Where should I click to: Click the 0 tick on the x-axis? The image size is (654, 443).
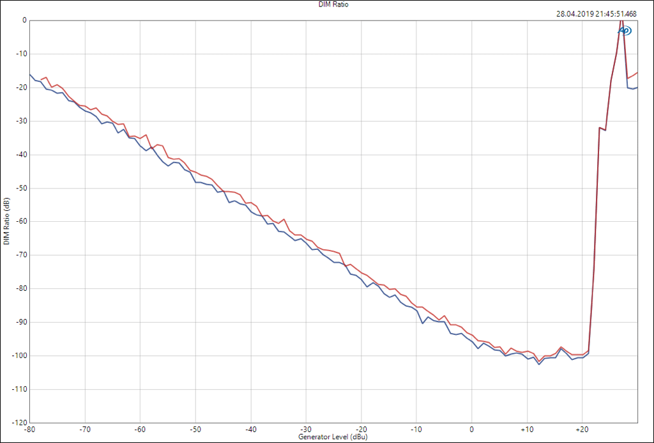[x=472, y=429]
